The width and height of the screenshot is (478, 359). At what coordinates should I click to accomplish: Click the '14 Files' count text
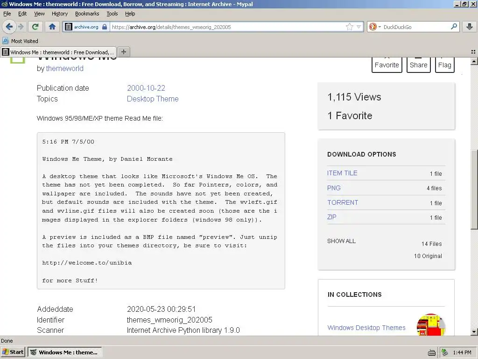pyautogui.click(x=432, y=244)
